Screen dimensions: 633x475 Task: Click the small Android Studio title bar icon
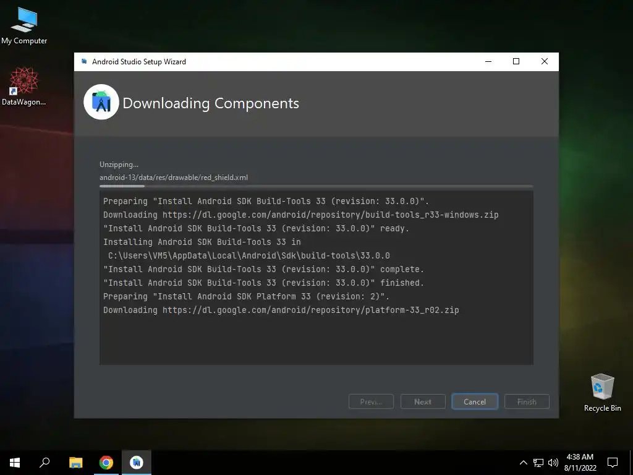pyautogui.click(x=84, y=61)
